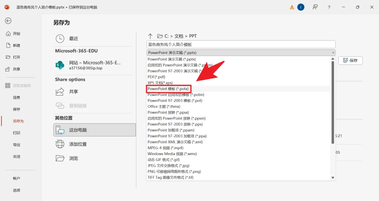Select 保存 (Save) in the left sidebar
The image size is (379, 201).
pos(16,109)
